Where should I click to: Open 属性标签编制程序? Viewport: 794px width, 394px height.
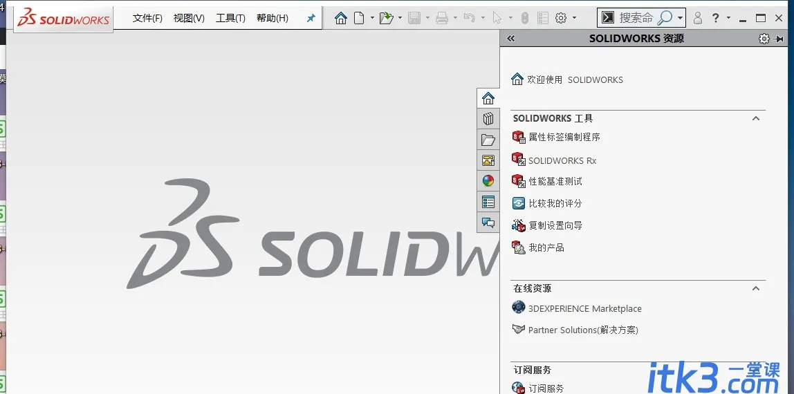point(564,137)
